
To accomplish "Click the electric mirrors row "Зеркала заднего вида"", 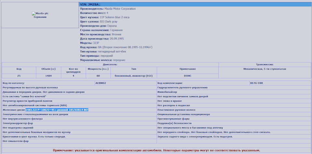I will [234, 137].
